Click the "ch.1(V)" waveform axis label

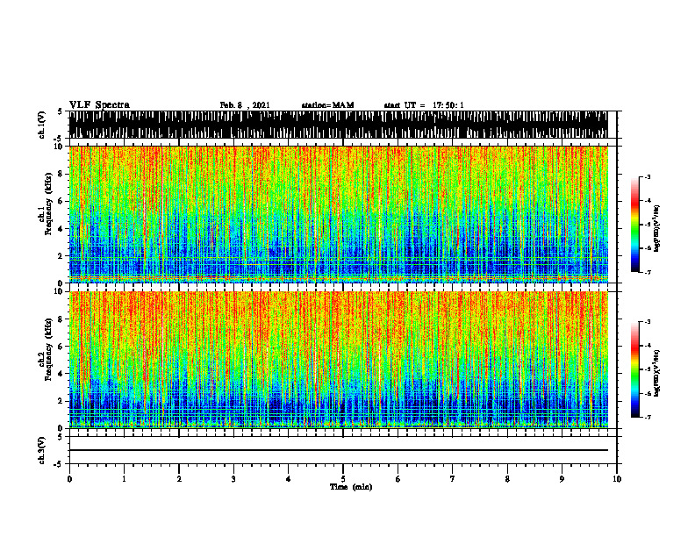point(41,125)
